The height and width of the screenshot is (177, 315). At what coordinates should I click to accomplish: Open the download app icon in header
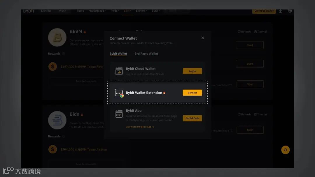[281, 11]
